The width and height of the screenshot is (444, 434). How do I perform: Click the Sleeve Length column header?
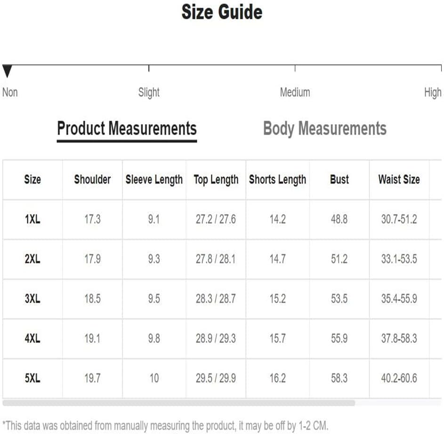coord(154,180)
